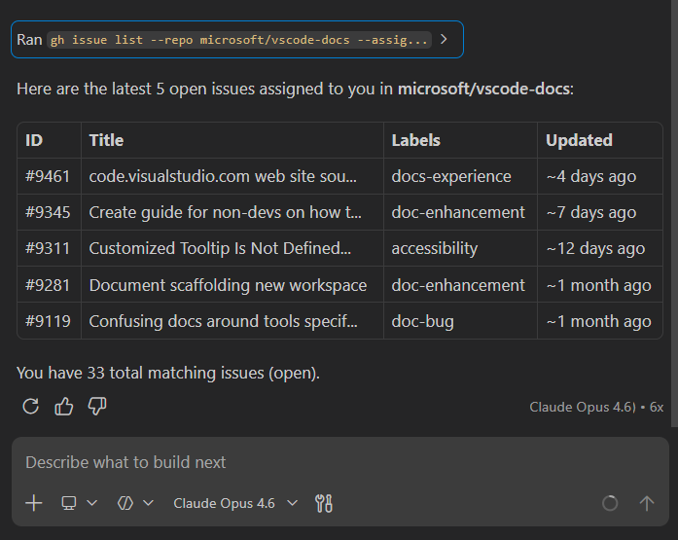Open the configure tools icon
Image resolution: width=678 pixels, height=540 pixels.
324,503
